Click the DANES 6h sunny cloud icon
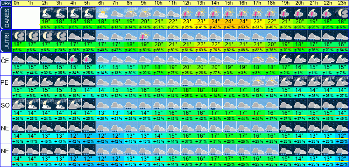Viewport: 349px width, 167px height. 103,13
